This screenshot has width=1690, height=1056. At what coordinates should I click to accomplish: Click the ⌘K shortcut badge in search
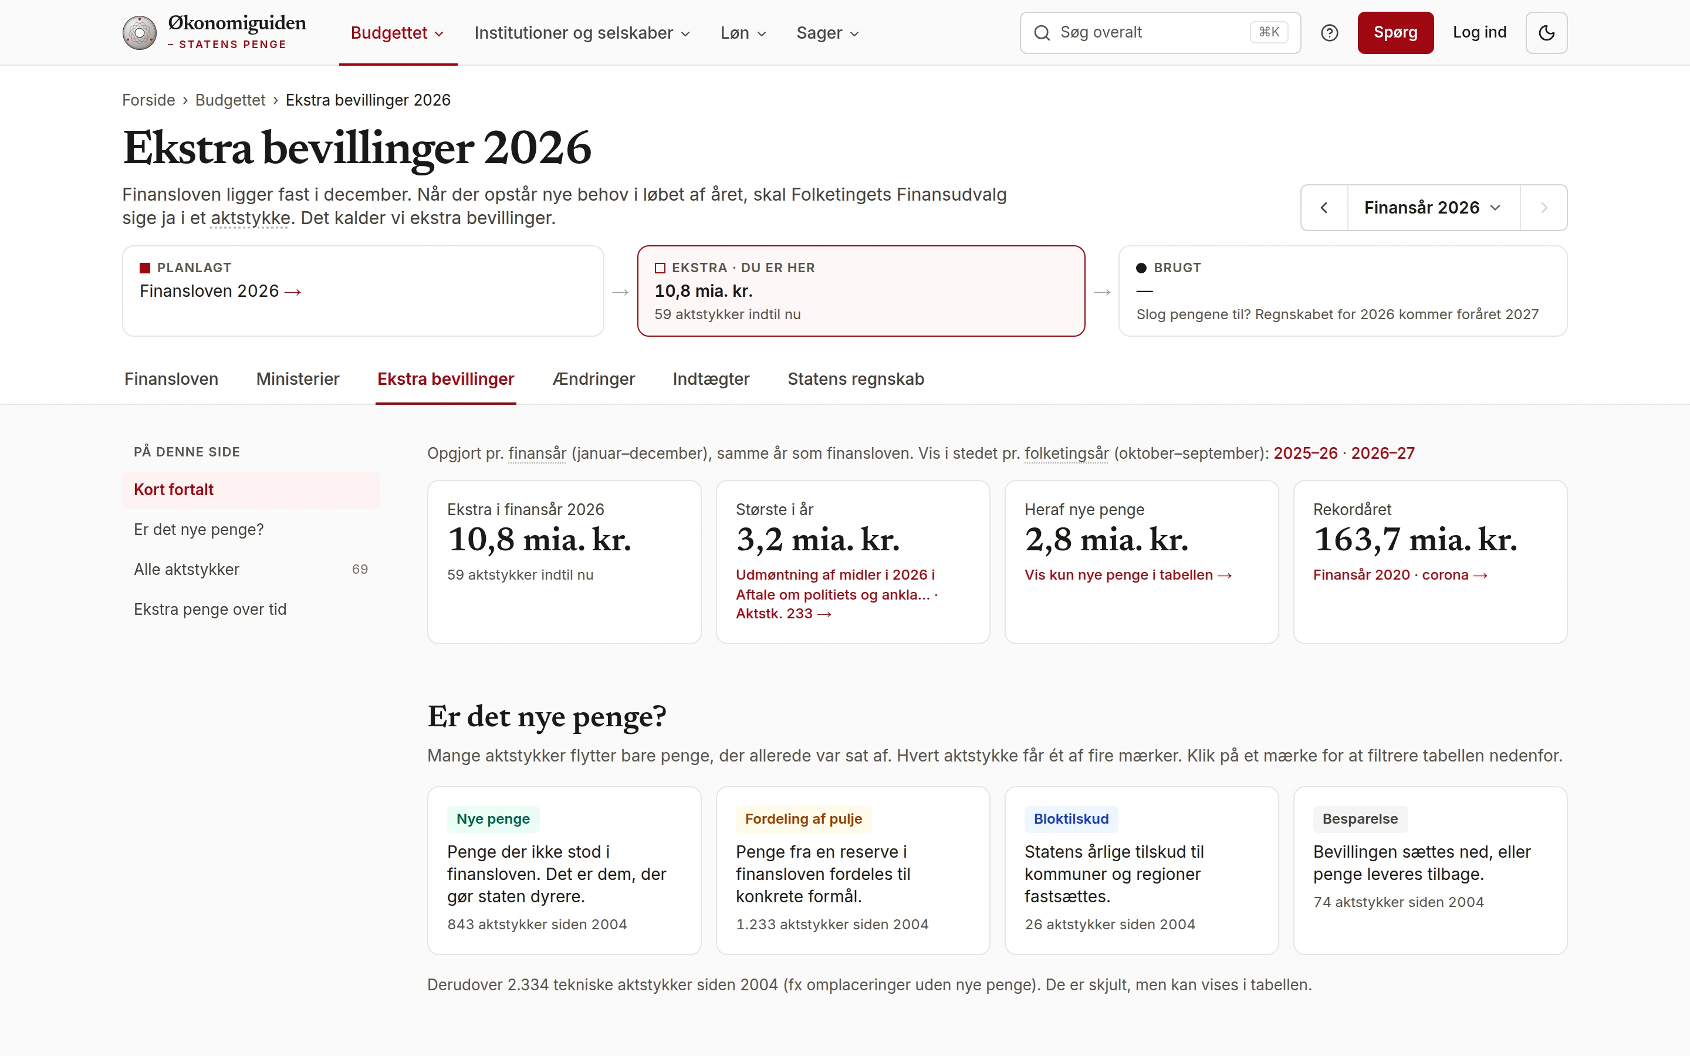pos(1269,32)
